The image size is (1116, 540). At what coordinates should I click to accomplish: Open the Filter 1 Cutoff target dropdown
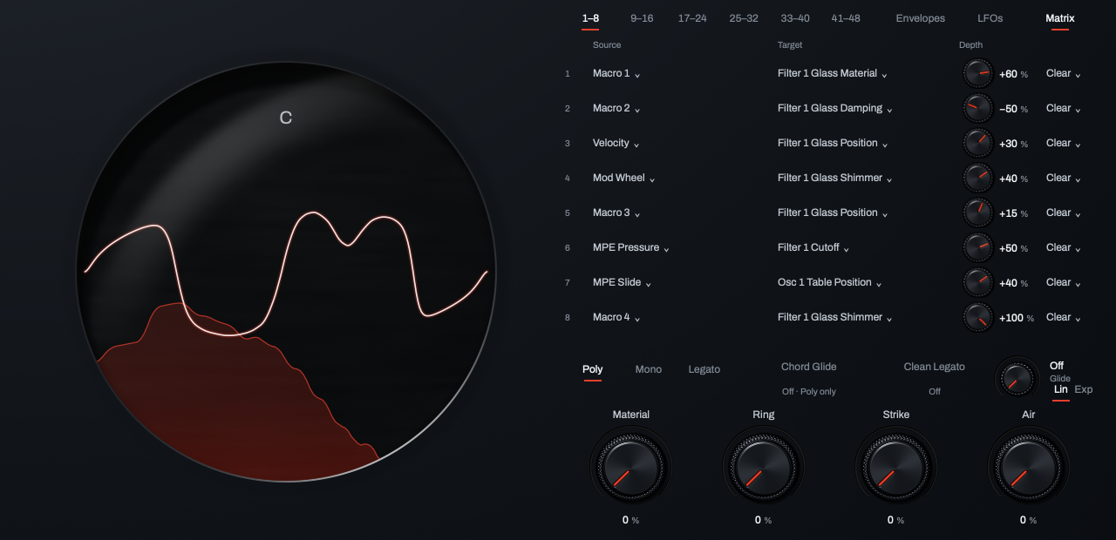[x=813, y=248]
